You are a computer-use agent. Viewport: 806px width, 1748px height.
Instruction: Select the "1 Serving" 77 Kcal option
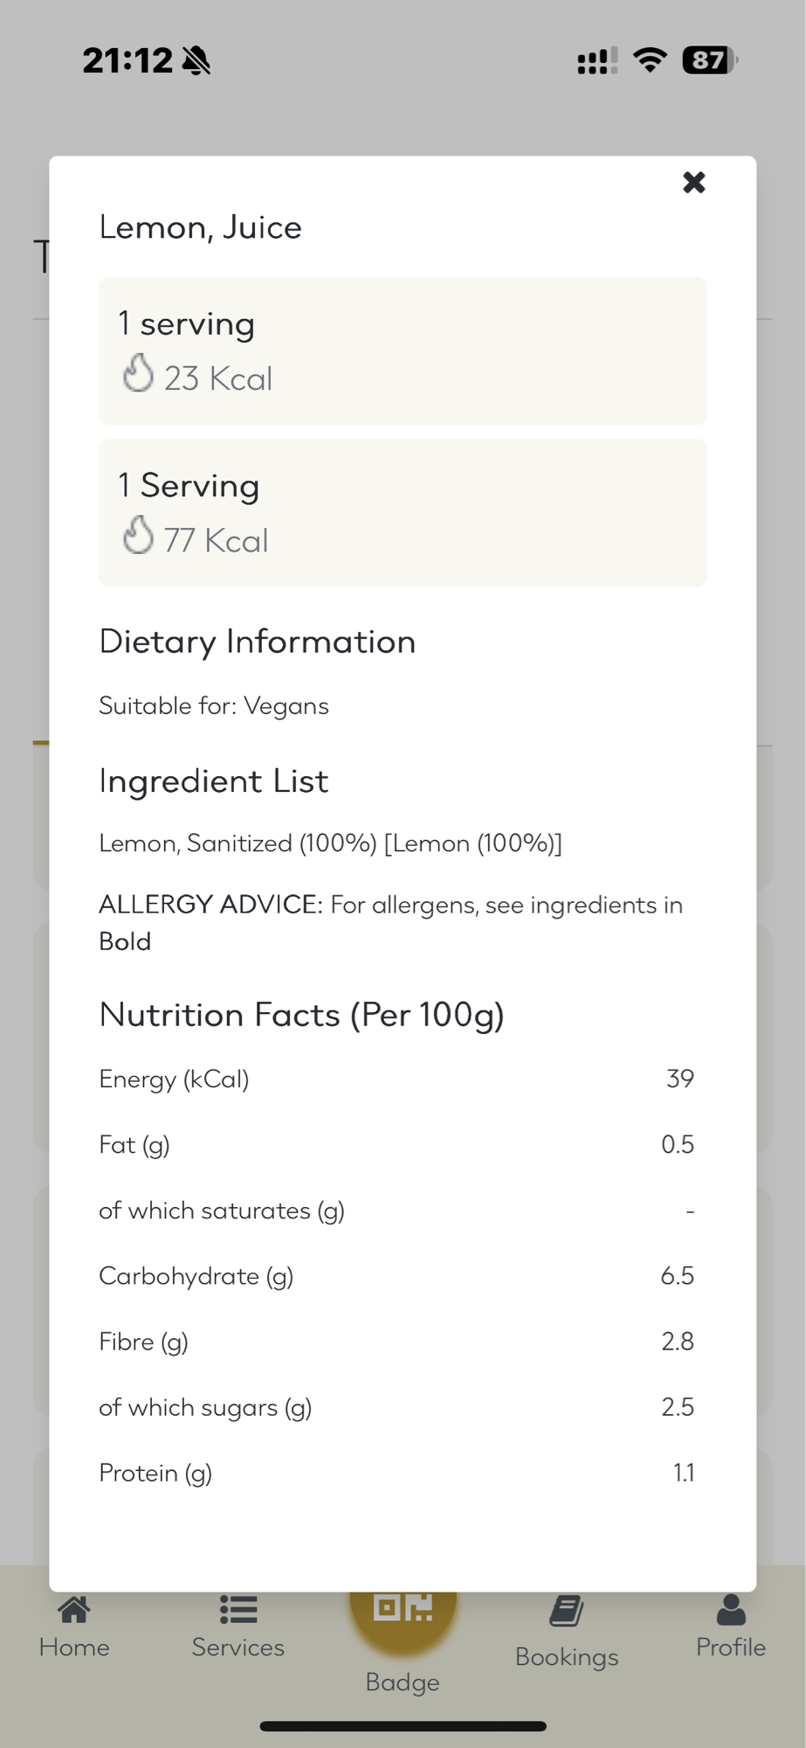tap(403, 512)
